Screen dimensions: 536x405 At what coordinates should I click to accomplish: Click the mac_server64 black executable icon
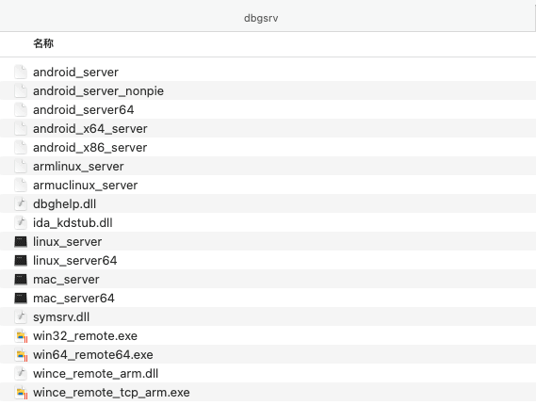tap(21, 299)
